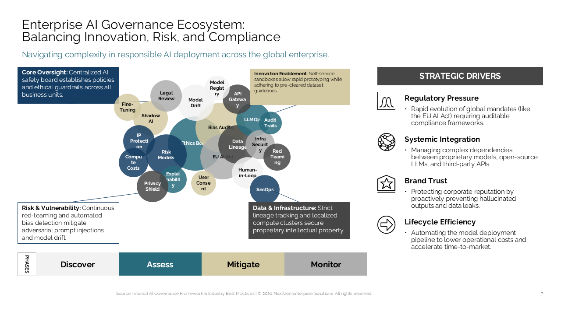This screenshot has width=561, height=315.
Task: Select the Compute Costs bubble
Action: 133,163
